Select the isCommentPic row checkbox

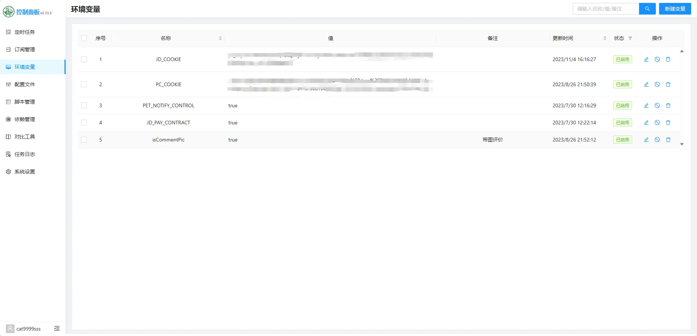(x=84, y=140)
